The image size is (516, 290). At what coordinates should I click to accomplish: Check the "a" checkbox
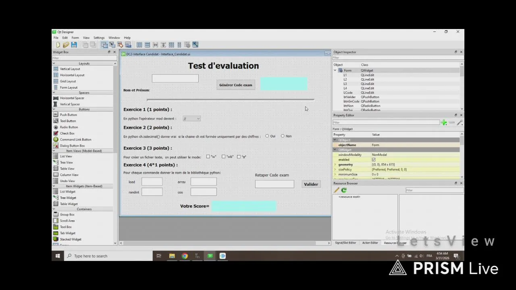[239, 157]
